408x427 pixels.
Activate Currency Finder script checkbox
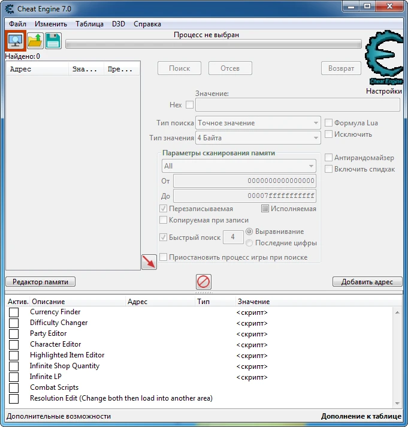click(14, 312)
